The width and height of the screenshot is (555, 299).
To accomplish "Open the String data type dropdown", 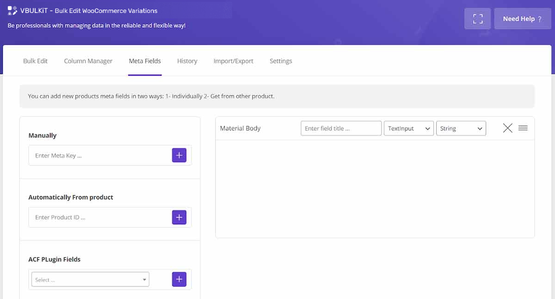I will tap(461, 128).
